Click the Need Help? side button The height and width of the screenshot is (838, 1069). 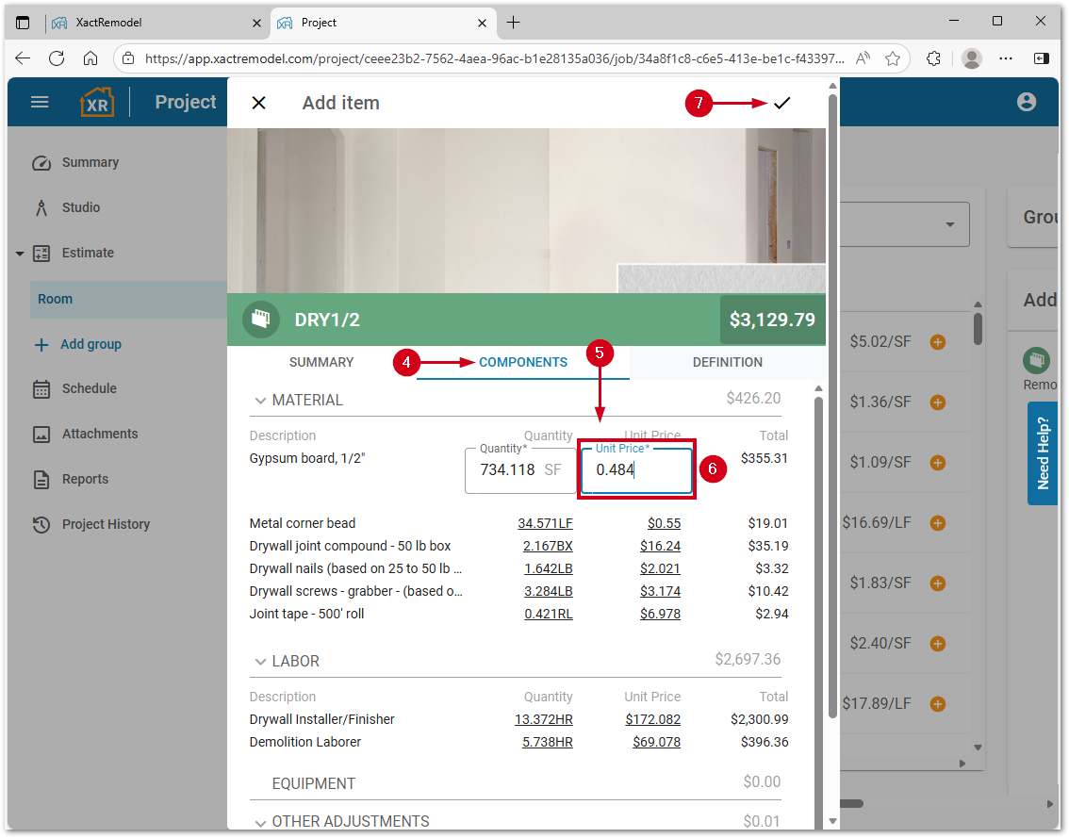pos(1042,452)
